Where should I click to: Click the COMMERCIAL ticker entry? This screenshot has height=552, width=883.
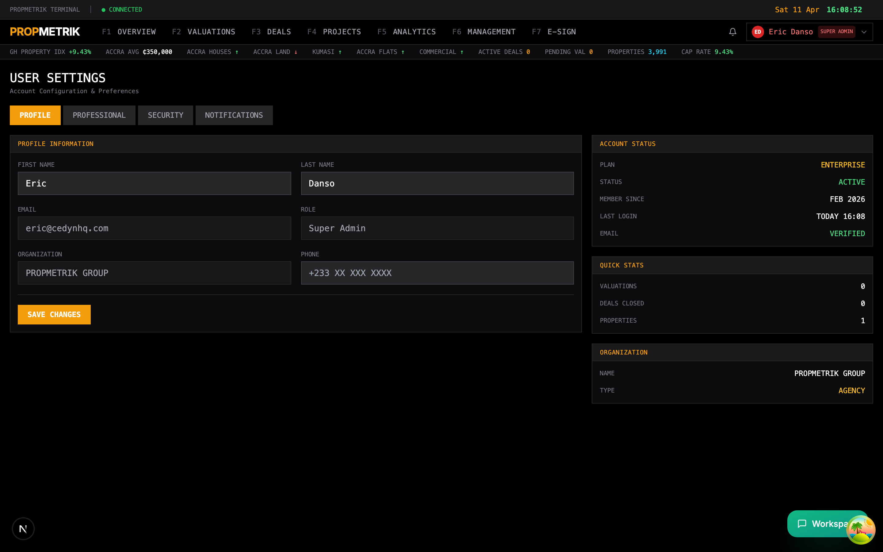[441, 52]
